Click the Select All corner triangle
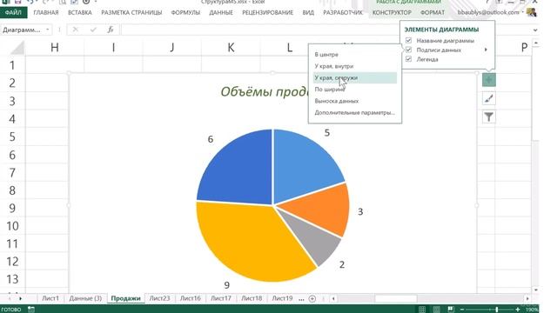Image resolution: width=557 pixels, height=313 pixels. click(17, 48)
